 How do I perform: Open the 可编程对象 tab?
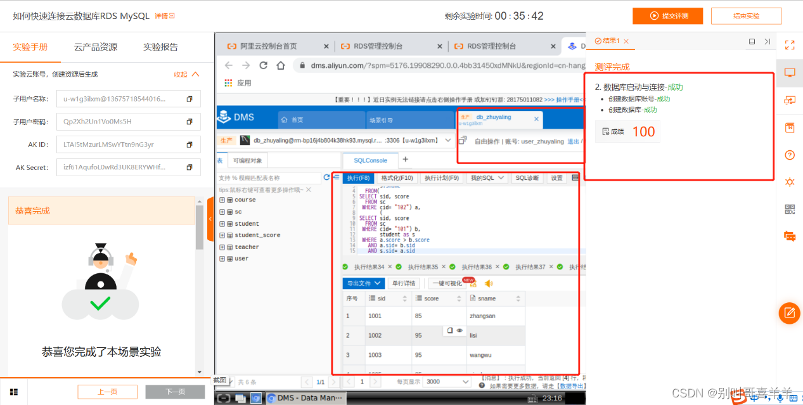(247, 160)
